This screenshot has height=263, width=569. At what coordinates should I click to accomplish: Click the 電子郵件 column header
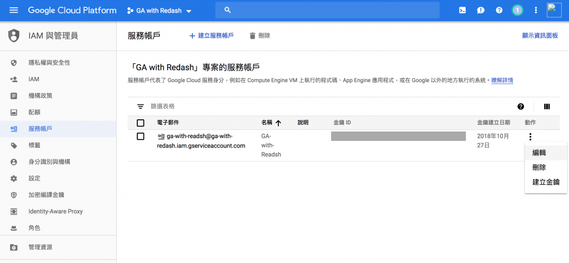pyautogui.click(x=168, y=123)
